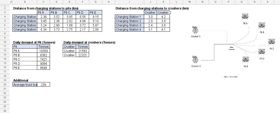Click the 'Additional' heading
This screenshot has width=280, height=113.
21,80
